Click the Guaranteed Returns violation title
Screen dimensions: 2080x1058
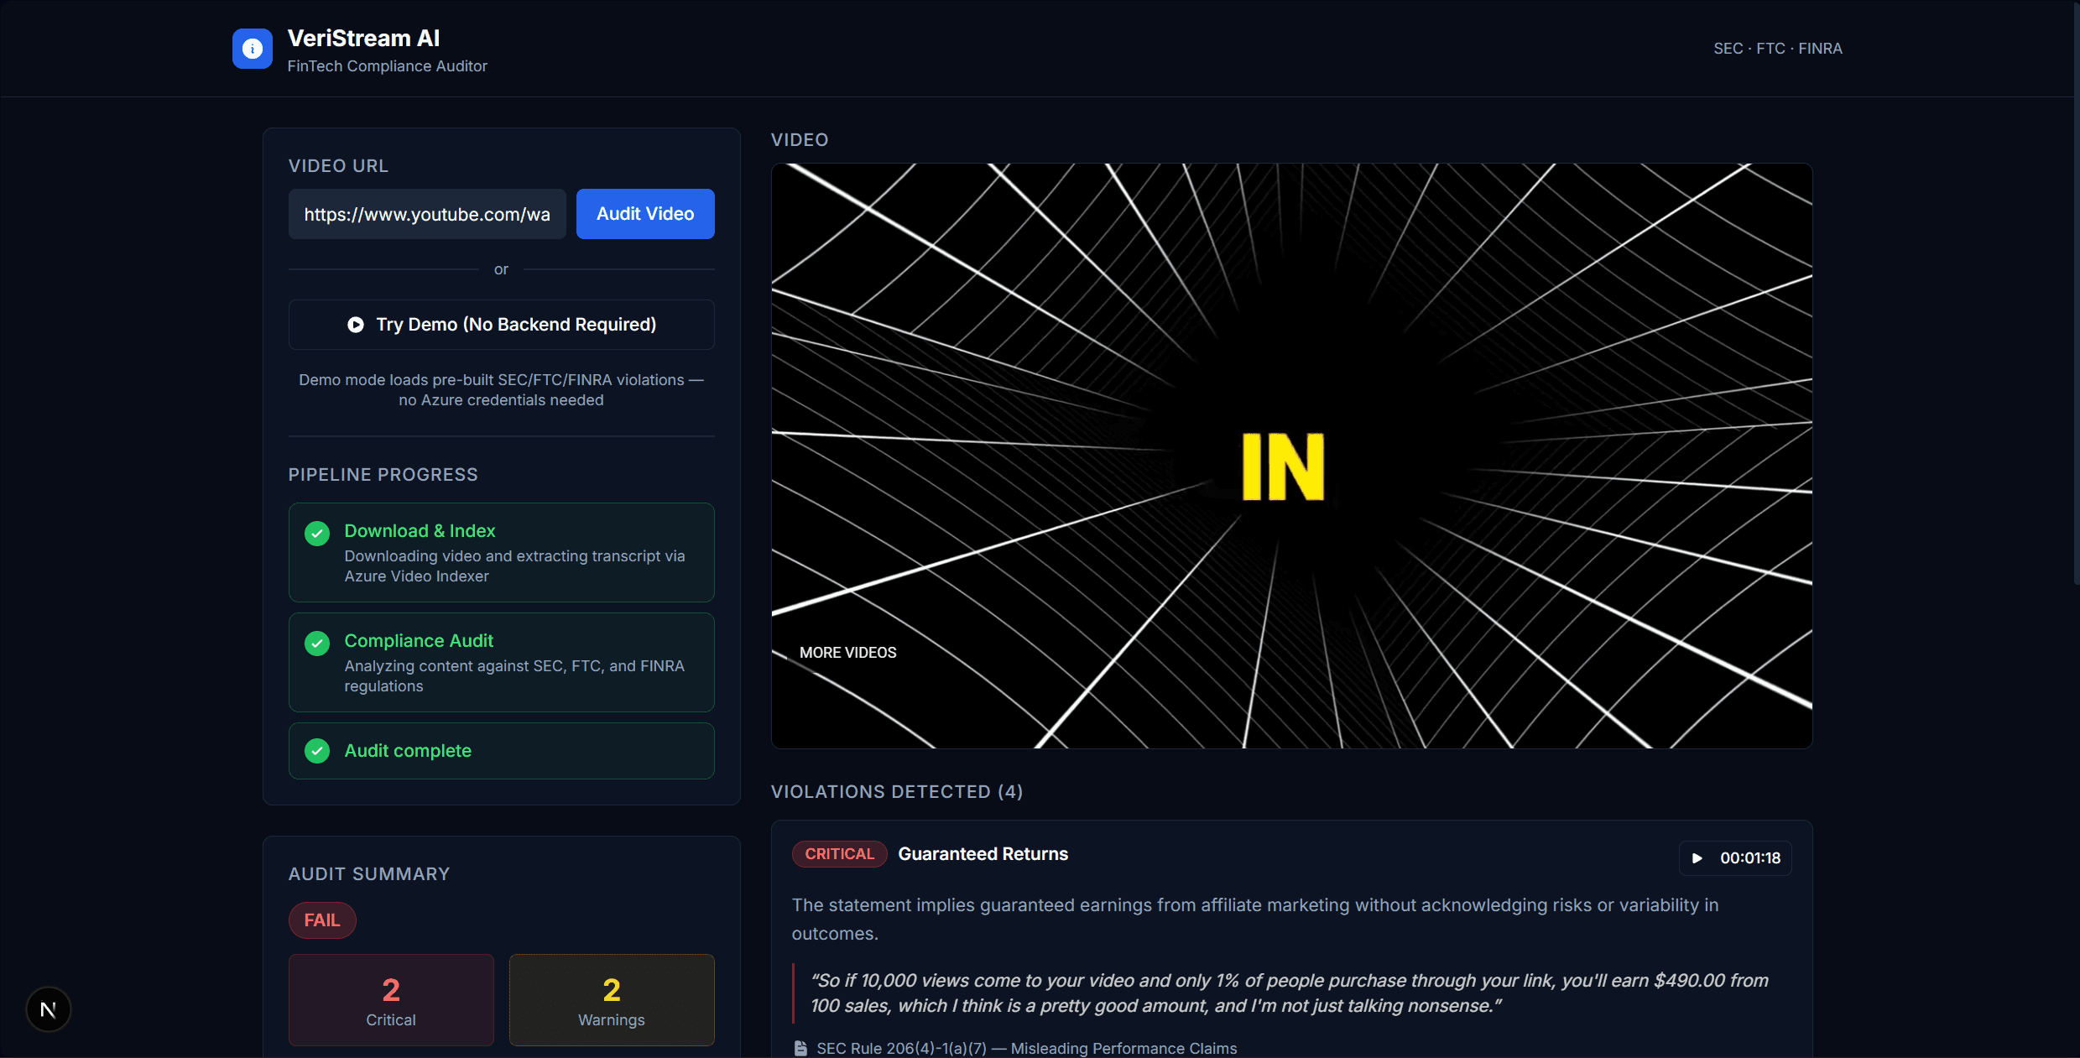(x=983, y=854)
